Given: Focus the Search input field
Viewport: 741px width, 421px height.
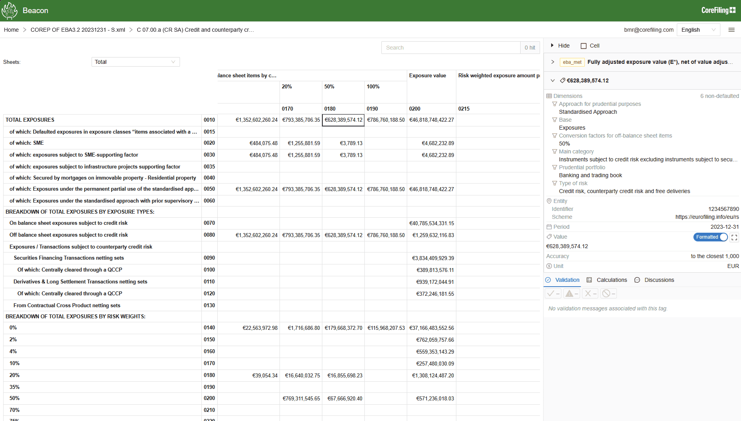Looking at the screenshot, I should click(451, 48).
